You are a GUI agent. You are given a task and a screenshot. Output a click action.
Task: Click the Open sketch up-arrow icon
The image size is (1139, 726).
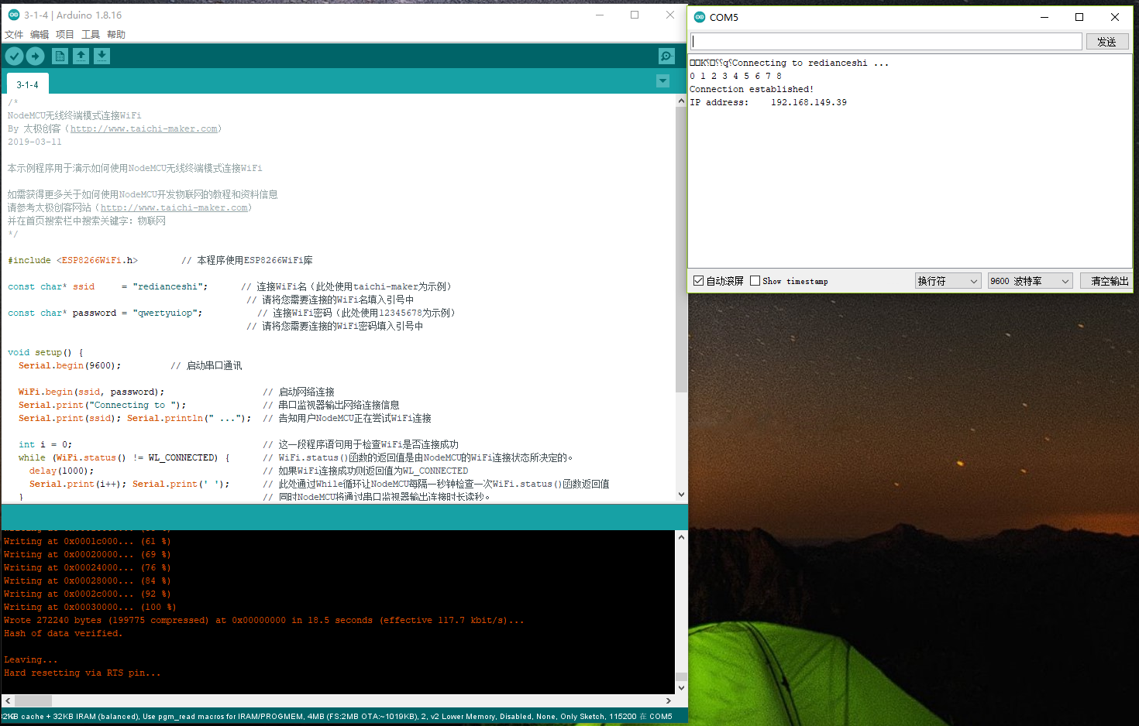[x=81, y=56]
